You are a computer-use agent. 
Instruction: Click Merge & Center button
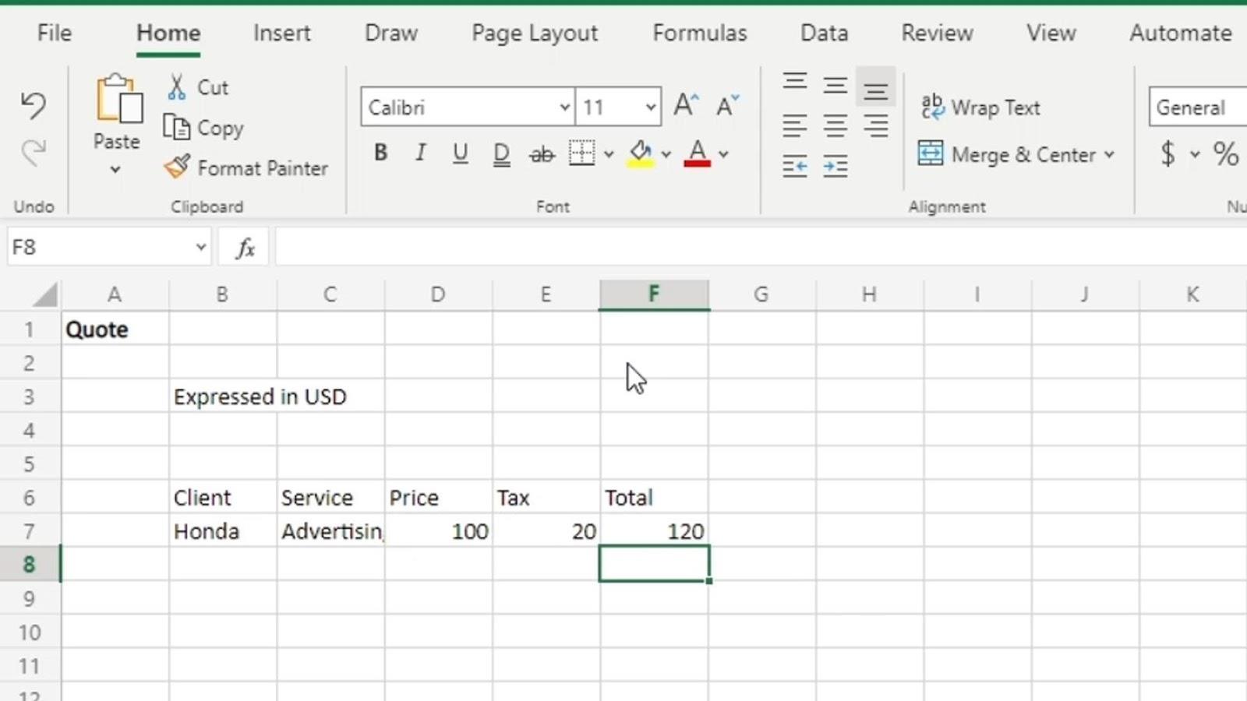1008,154
